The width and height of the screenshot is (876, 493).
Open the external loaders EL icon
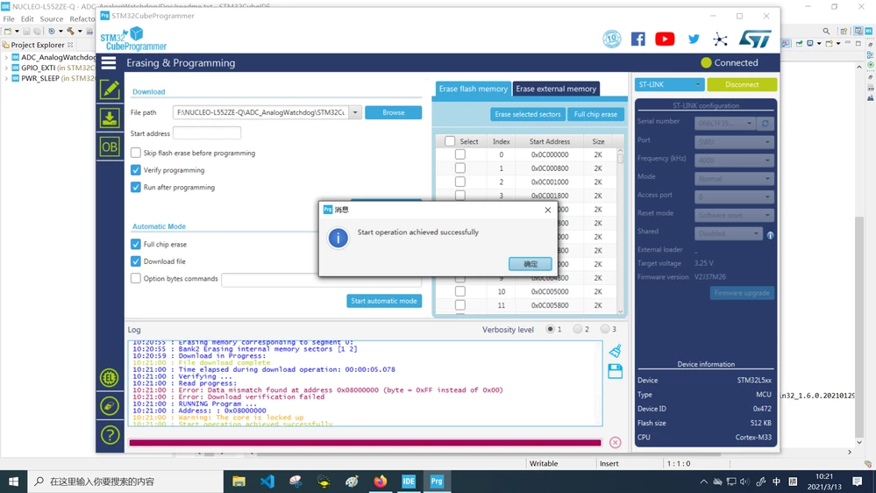click(x=110, y=377)
